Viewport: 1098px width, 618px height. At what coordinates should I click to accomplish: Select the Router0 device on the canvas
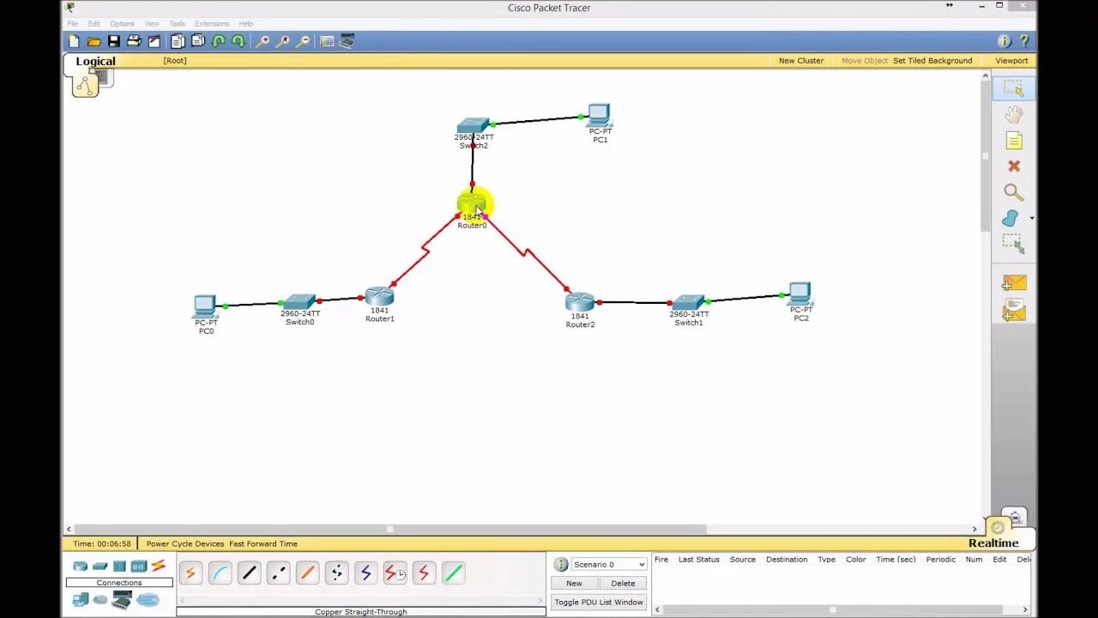[472, 204]
